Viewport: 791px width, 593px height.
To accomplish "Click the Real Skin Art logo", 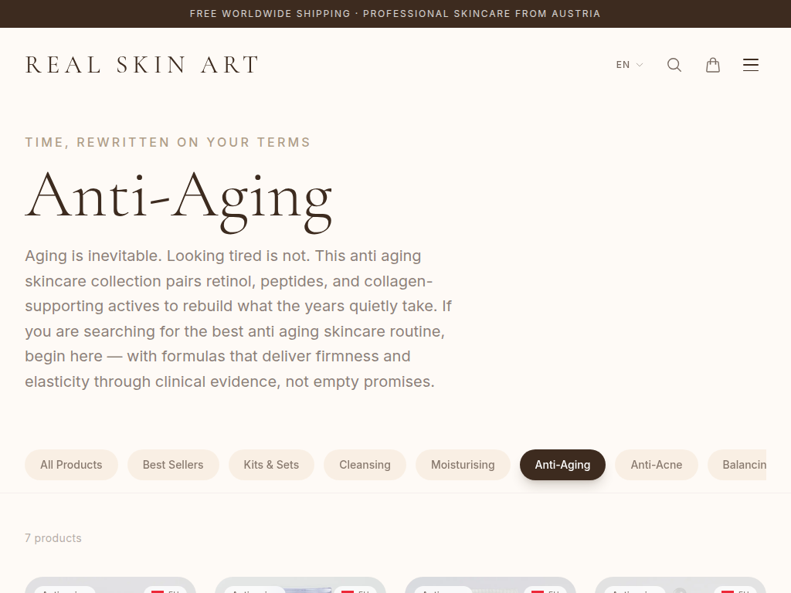I will [142, 65].
